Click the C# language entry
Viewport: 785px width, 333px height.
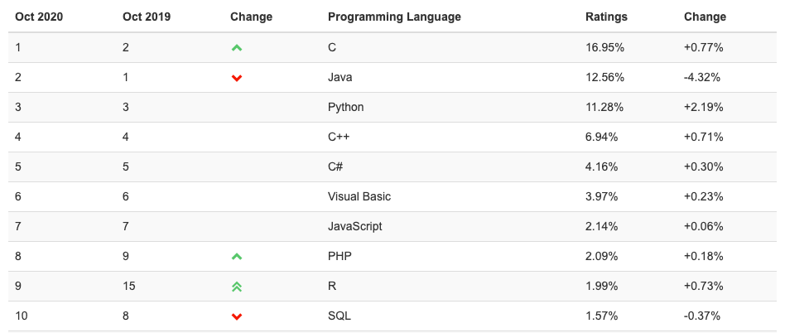(335, 166)
